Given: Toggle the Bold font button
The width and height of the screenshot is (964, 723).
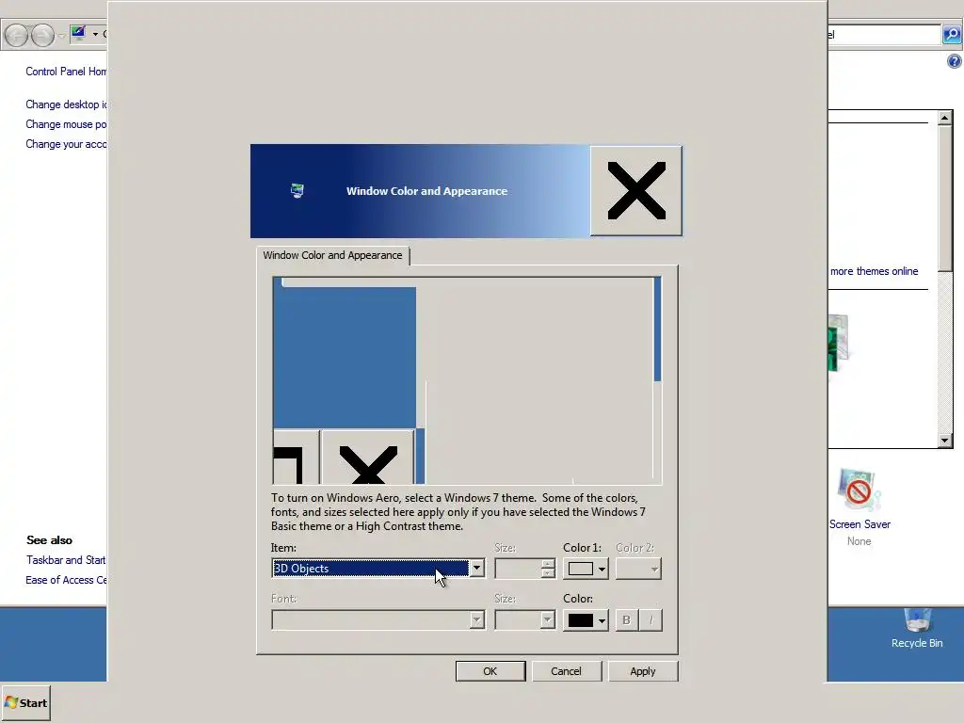Looking at the screenshot, I should coord(626,619).
